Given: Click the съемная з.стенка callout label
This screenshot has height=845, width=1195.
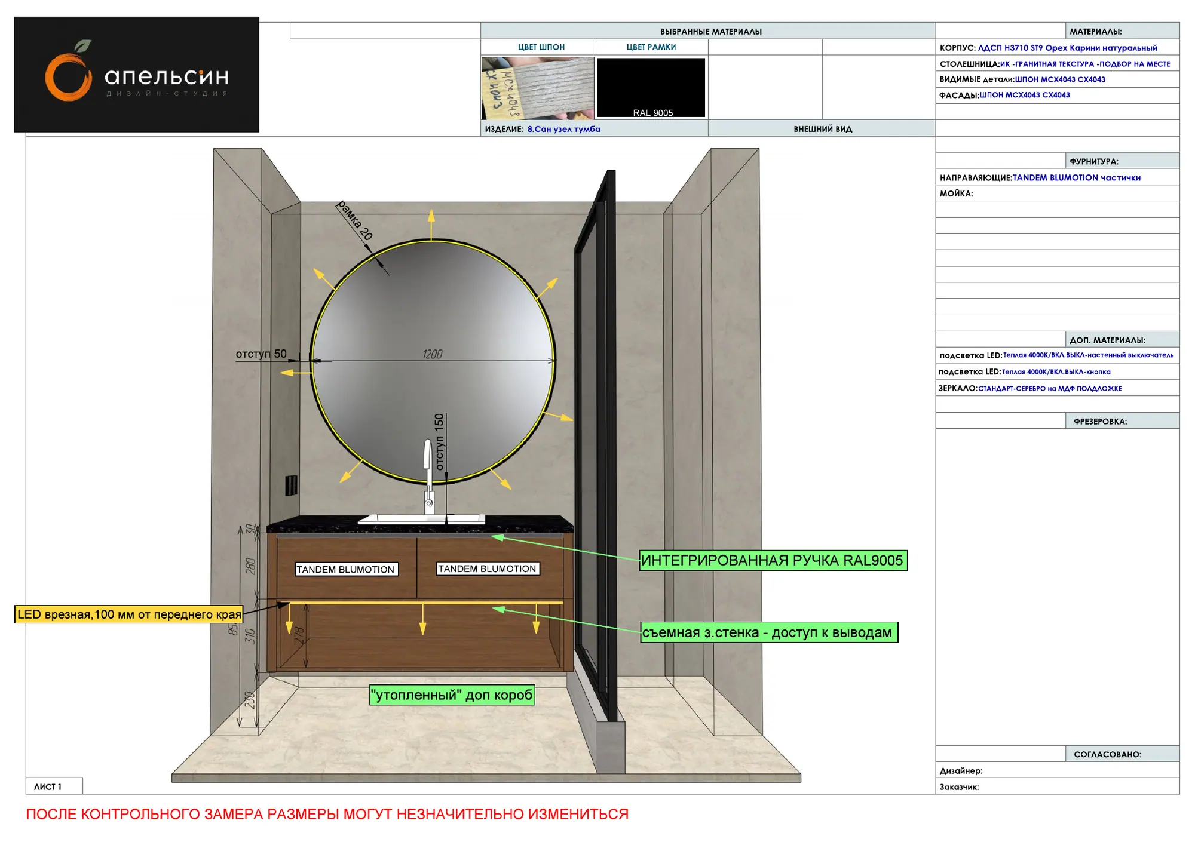Looking at the screenshot, I should 769,633.
